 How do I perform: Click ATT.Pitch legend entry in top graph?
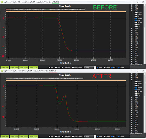pos(63,9)
